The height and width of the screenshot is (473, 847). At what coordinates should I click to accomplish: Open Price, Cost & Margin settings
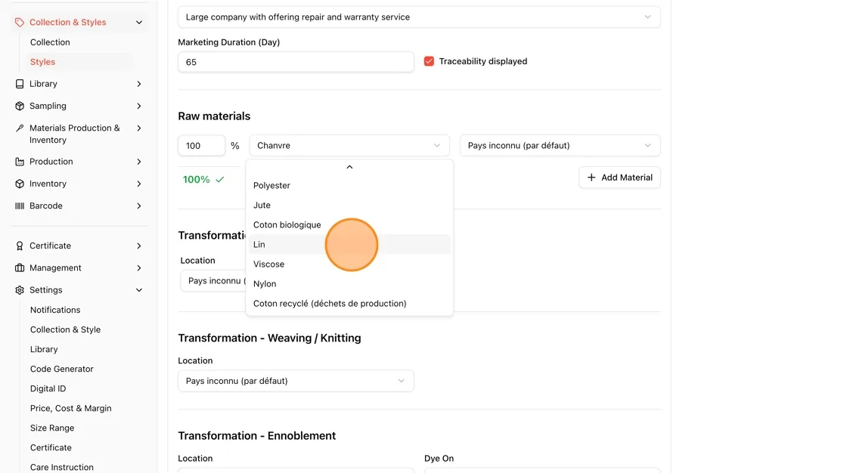(x=71, y=408)
